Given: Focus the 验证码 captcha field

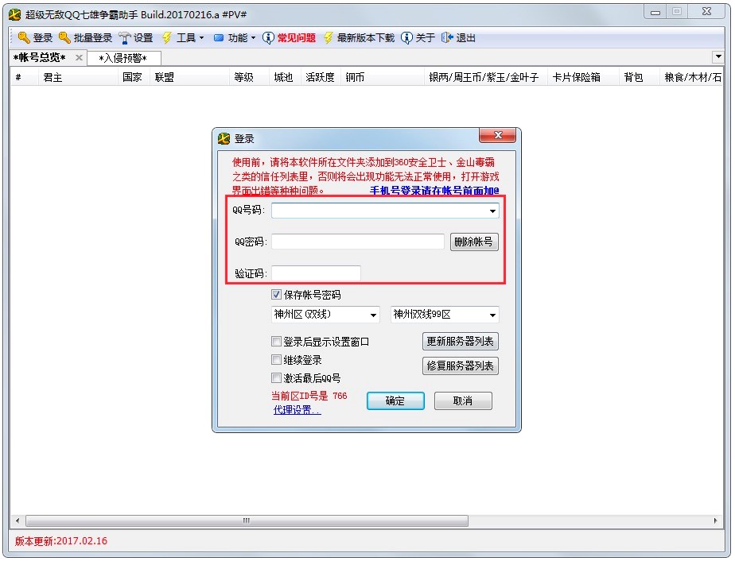Looking at the screenshot, I should tap(316, 273).
